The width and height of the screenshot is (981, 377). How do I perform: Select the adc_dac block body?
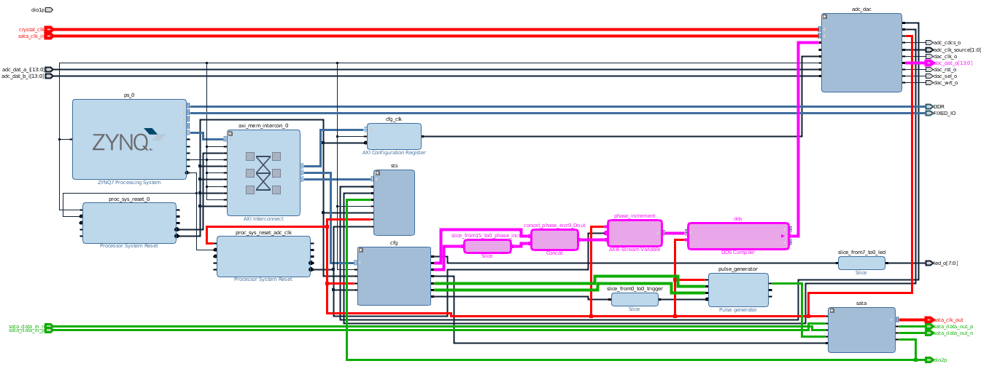[861, 52]
